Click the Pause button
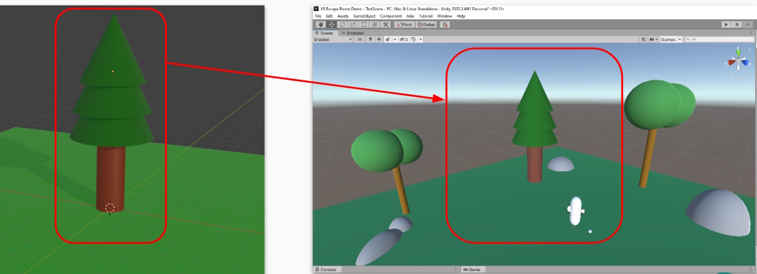 [x=737, y=24]
